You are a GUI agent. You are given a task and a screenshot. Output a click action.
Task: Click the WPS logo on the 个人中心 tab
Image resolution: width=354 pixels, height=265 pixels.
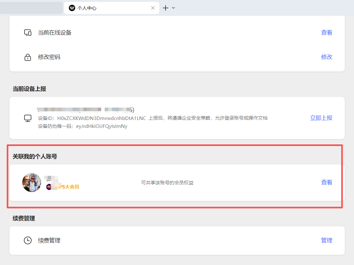pos(72,8)
